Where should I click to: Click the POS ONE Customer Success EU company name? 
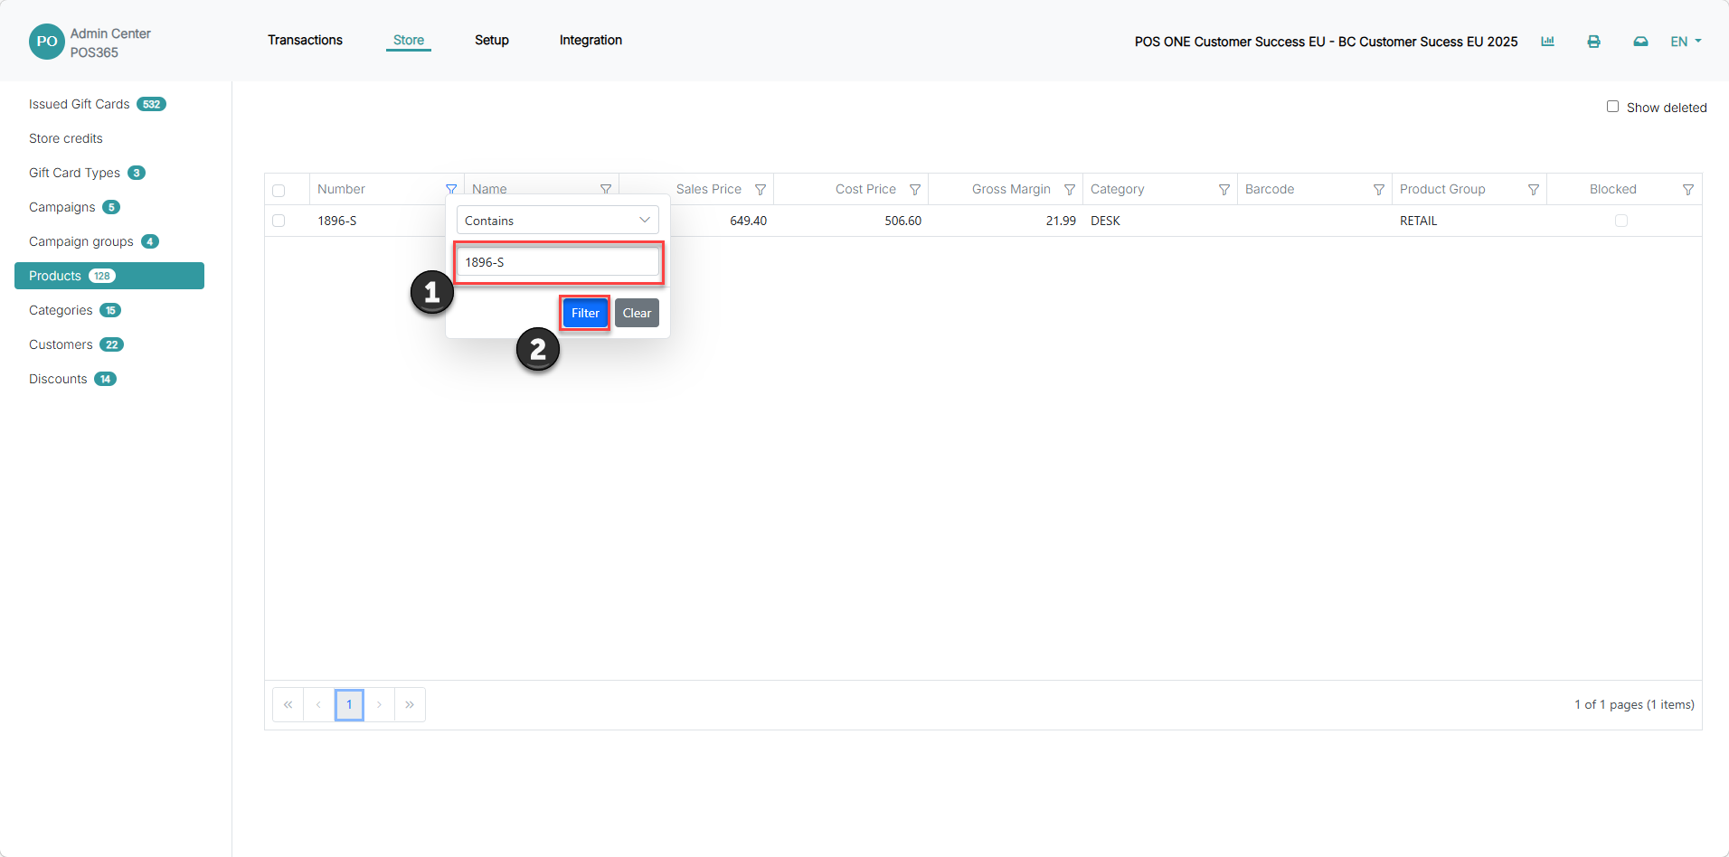pos(1327,42)
